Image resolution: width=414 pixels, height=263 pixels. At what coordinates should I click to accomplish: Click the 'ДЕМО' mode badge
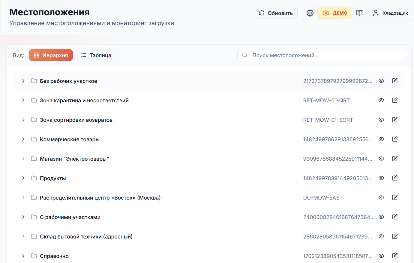(335, 13)
